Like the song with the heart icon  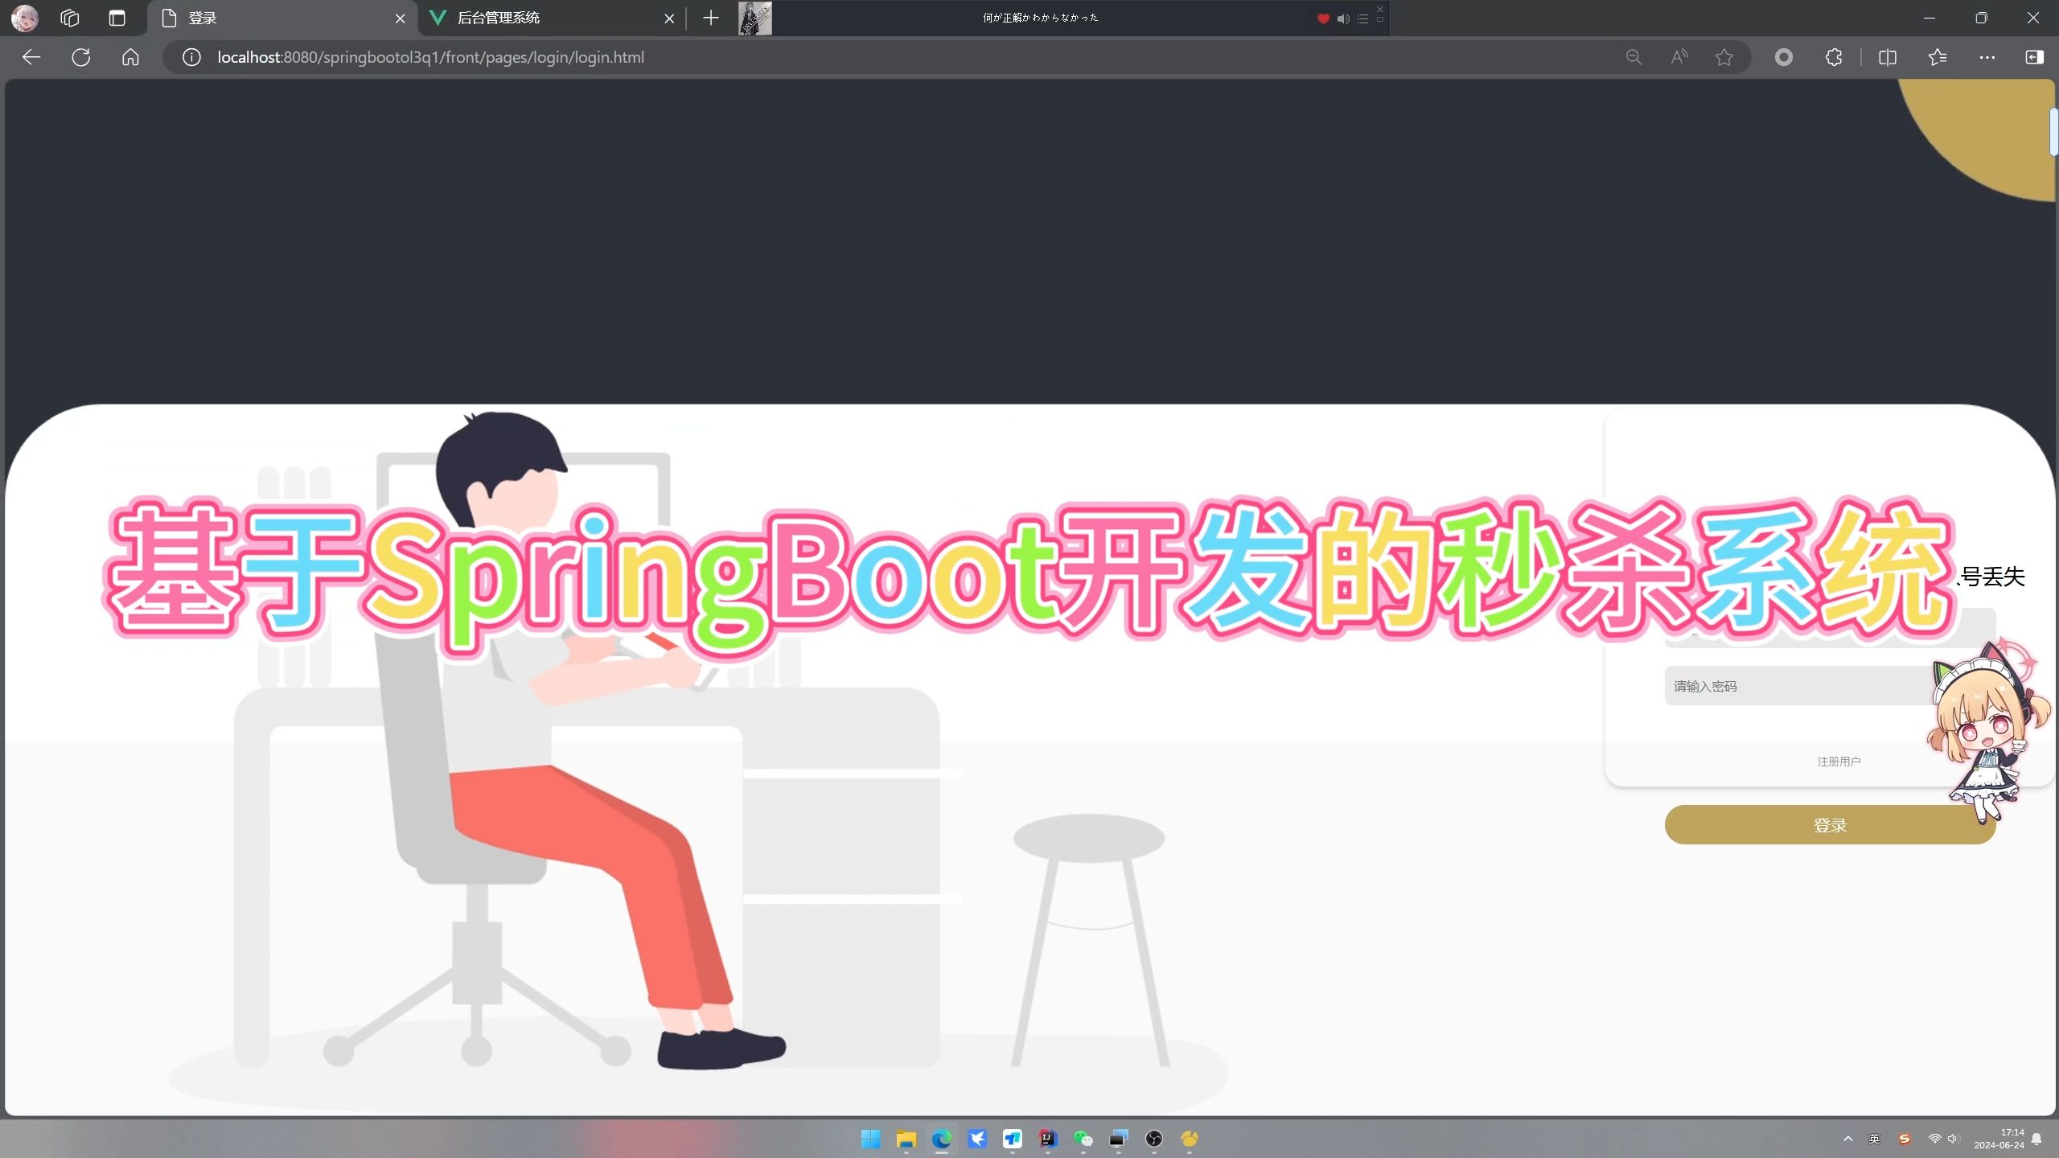(x=1323, y=18)
